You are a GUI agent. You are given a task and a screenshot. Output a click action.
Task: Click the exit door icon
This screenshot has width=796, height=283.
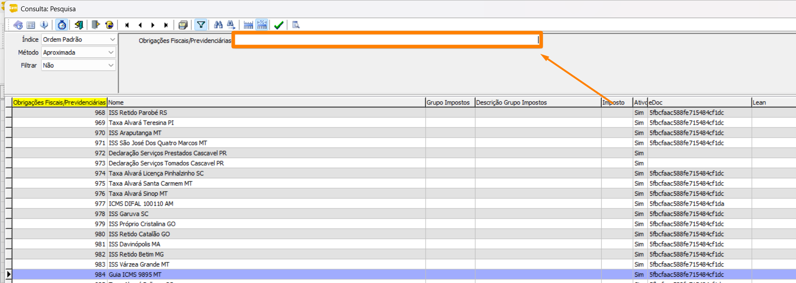[79, 25]
